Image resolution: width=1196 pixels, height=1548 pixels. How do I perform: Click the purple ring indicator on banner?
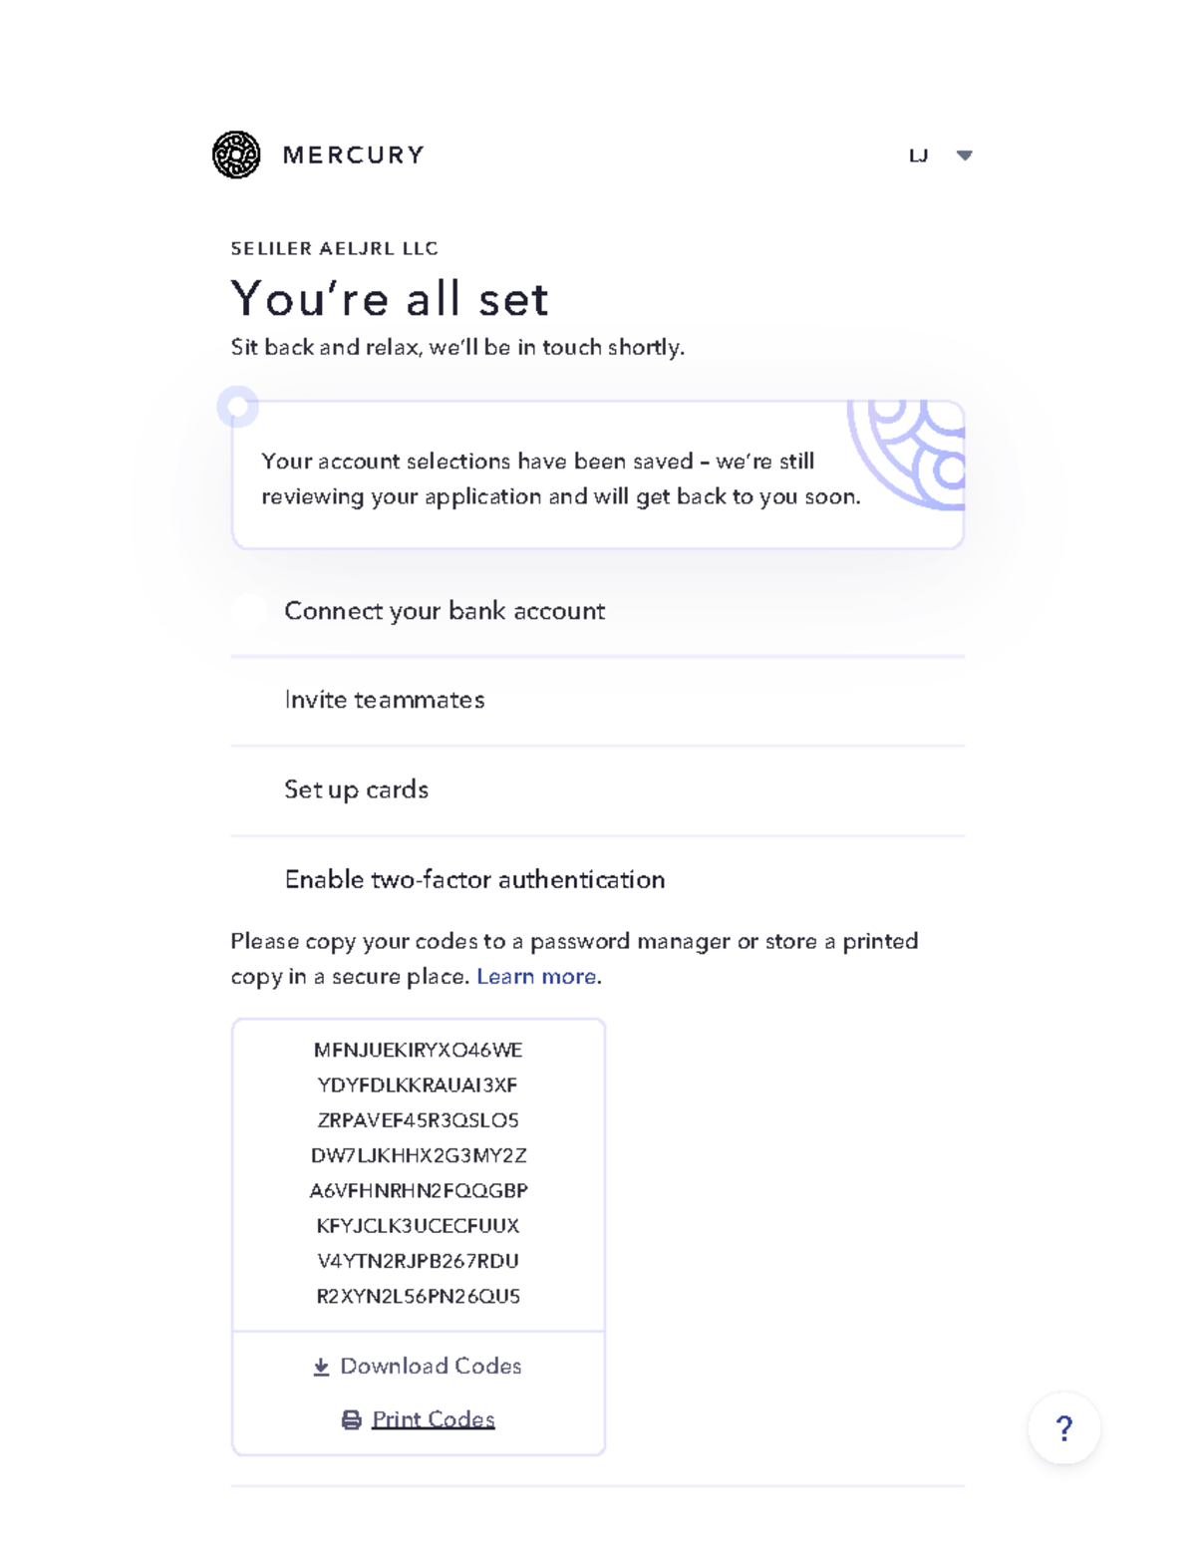(238, 407)
